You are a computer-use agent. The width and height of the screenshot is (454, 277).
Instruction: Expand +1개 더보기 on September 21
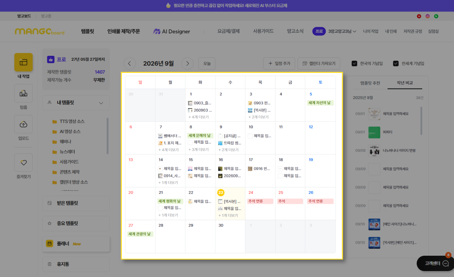click(168, 215)
